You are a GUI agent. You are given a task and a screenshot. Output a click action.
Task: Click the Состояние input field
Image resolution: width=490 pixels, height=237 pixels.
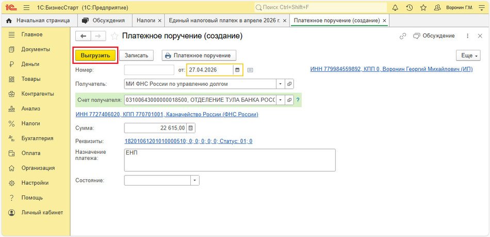158,180
